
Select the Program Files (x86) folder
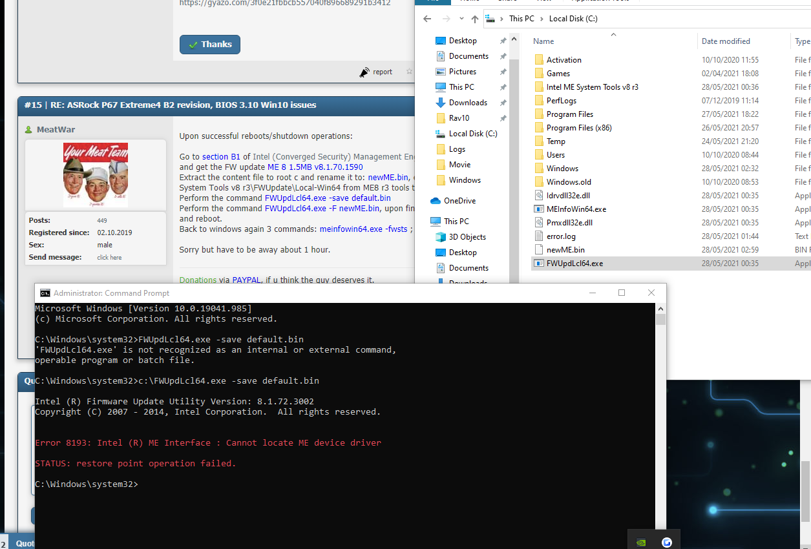click(580, 128)
